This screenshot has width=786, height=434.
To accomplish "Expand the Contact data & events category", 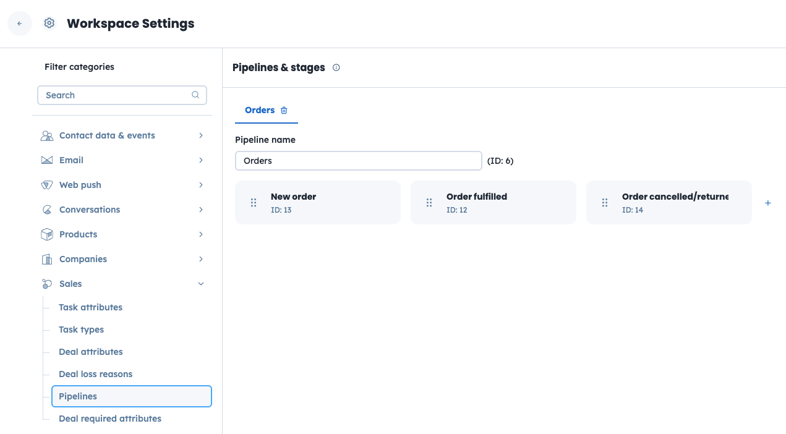I will 200,135.
